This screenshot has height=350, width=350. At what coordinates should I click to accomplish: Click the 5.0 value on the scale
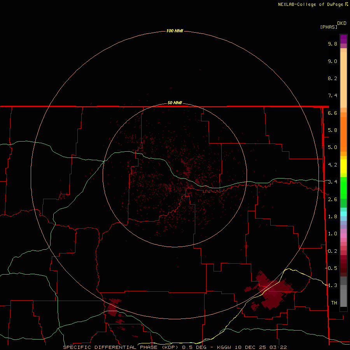coord(332,147)
